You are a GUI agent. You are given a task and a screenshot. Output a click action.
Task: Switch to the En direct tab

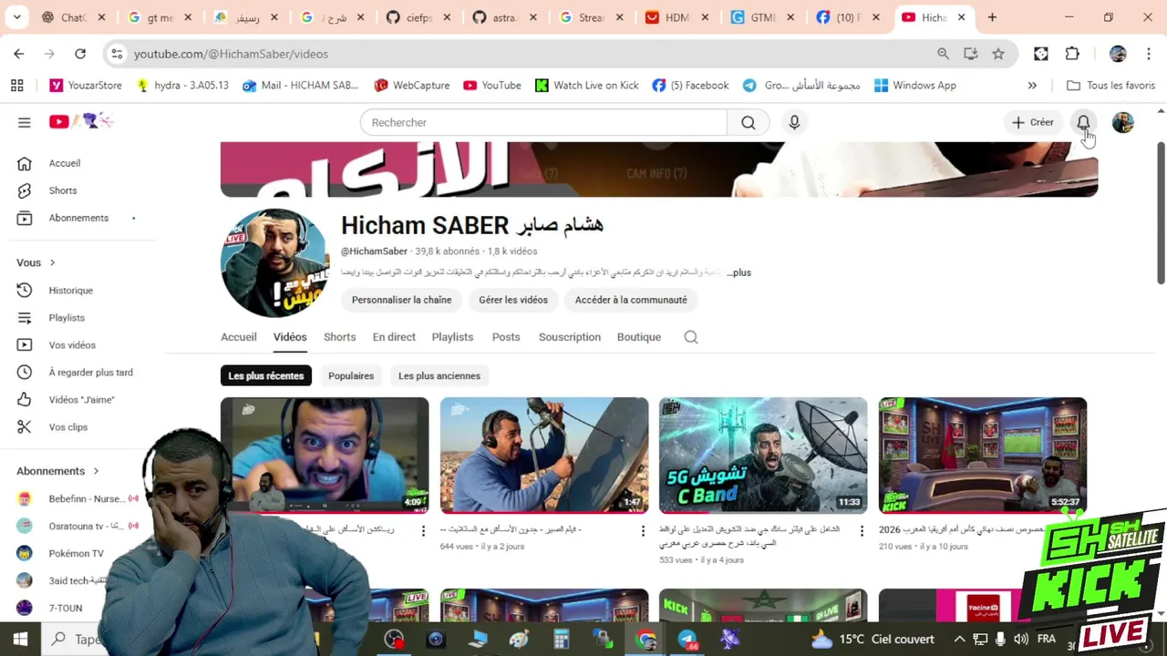(x=394, y=337)
